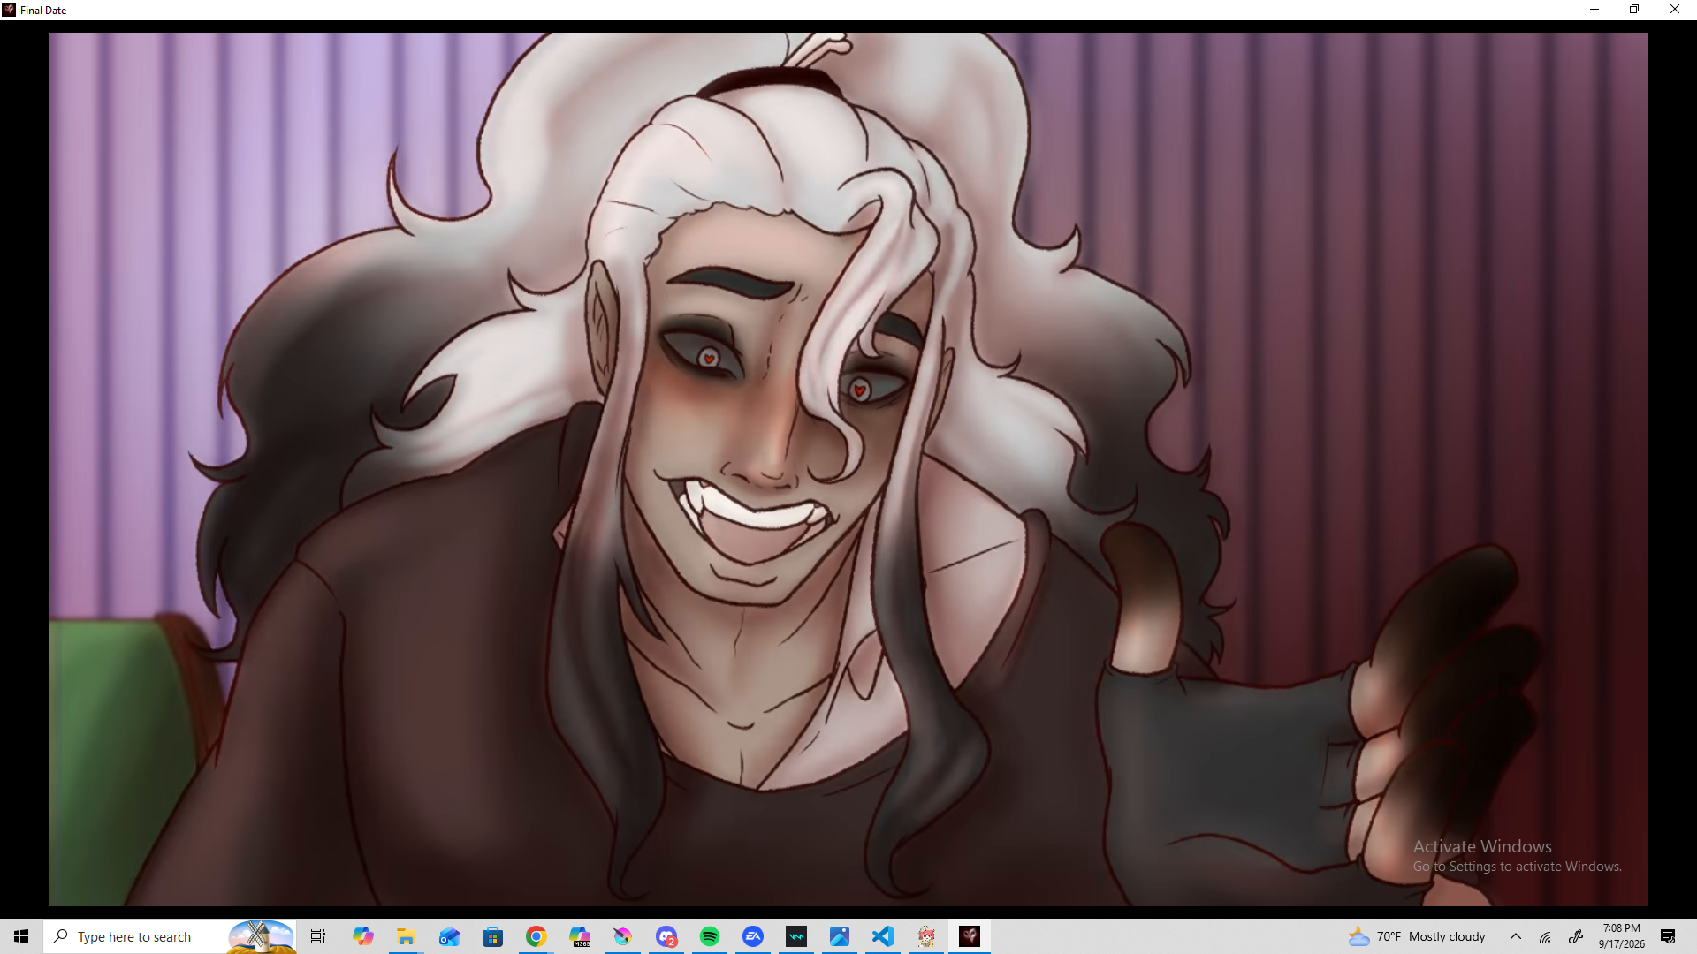Open the Windows Start menu
This screenshot has height=954, width=1697.
(x=21, y=936)
